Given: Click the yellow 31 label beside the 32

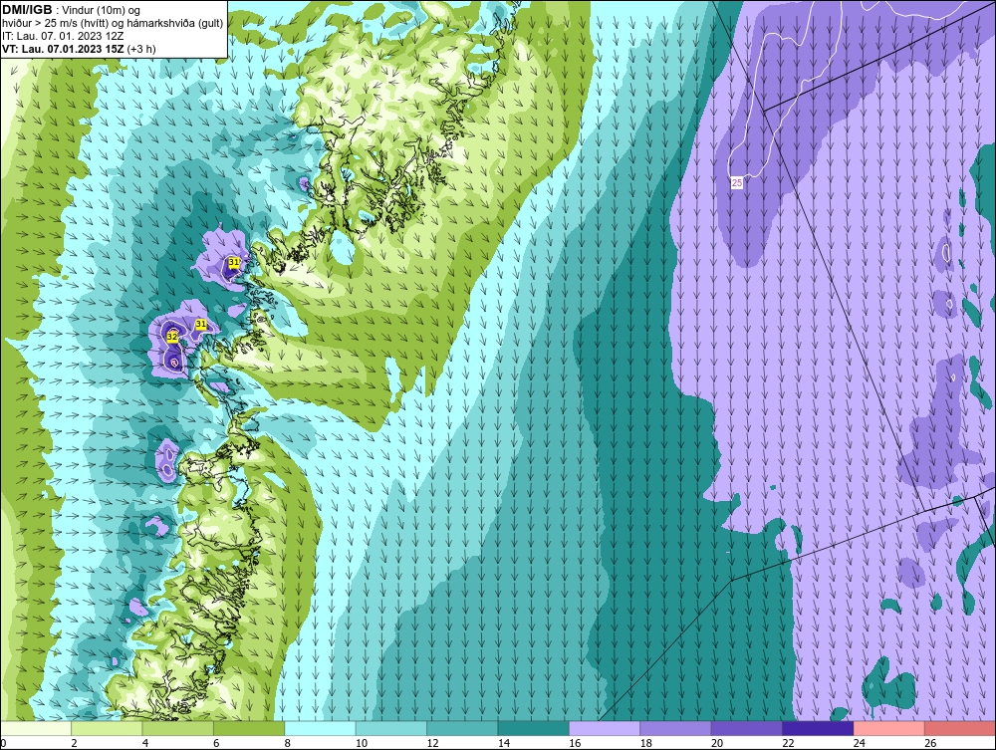Looking at the screenshot, I should [x=201, y=325].
